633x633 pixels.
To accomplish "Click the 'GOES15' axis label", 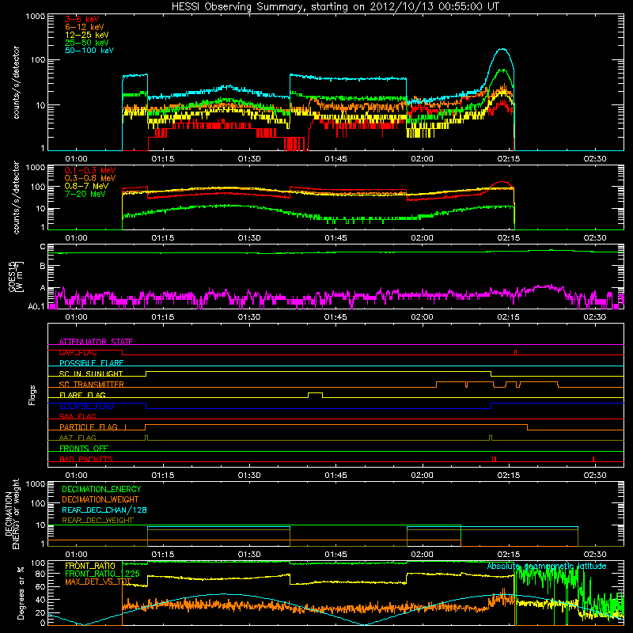I will [x=13, y=276].
